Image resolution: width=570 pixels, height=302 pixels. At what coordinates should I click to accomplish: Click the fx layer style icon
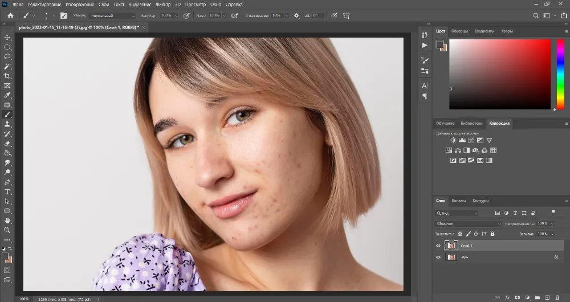tap(507, 297)
